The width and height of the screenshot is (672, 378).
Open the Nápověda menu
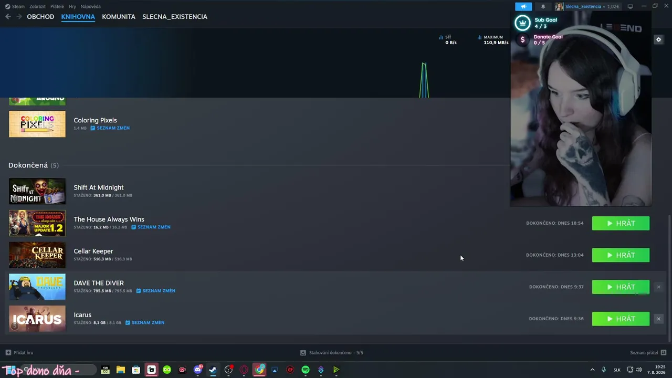pyautogui.click(x=91, y=6)
